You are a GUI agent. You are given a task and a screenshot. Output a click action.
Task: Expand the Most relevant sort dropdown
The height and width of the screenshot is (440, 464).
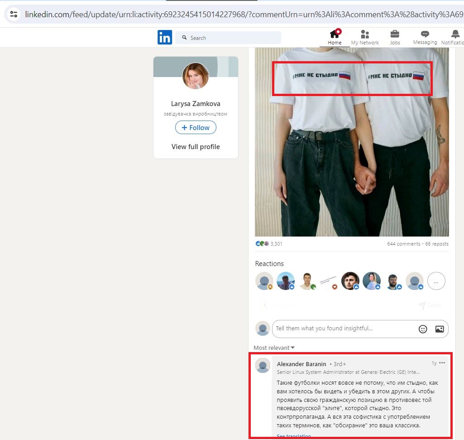click(x=274, y=348)
